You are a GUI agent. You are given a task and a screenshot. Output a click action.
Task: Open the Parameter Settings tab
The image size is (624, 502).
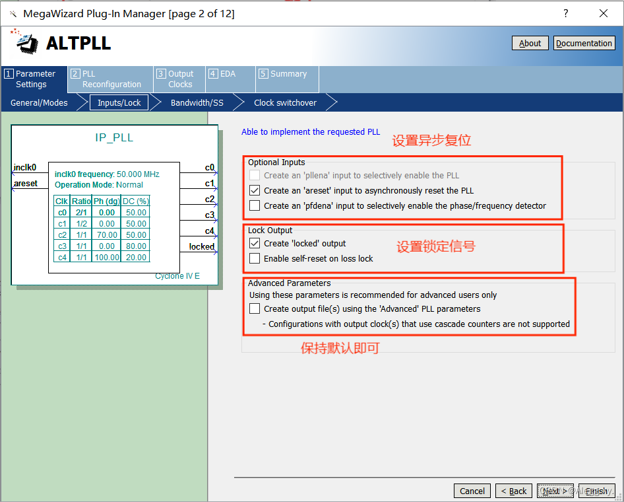(x=34, y=79)
